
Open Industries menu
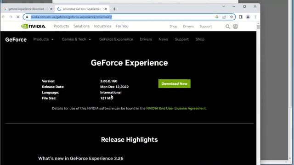[102, 26]
